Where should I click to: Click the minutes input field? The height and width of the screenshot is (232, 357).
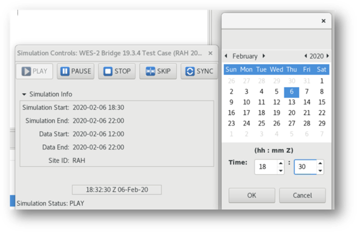tap(305, 167)
